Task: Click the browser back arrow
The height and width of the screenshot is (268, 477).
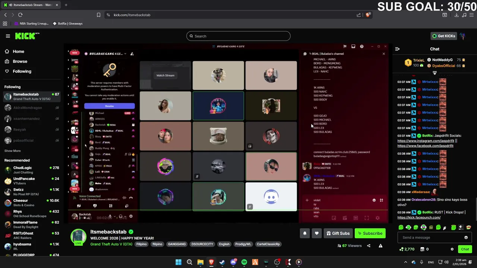Action: click(x=5, y=15)
